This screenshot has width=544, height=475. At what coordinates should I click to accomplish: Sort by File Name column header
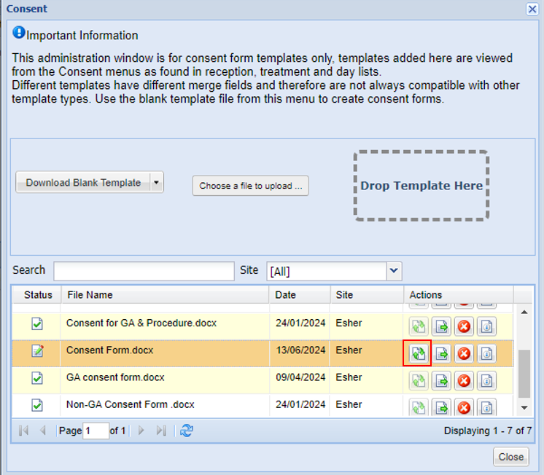click(x=165, y=295)
